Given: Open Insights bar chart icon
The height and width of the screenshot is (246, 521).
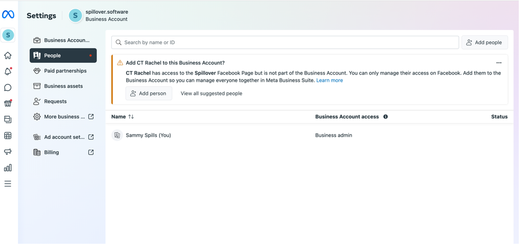Looking at the screenshot, I should 8,168.
